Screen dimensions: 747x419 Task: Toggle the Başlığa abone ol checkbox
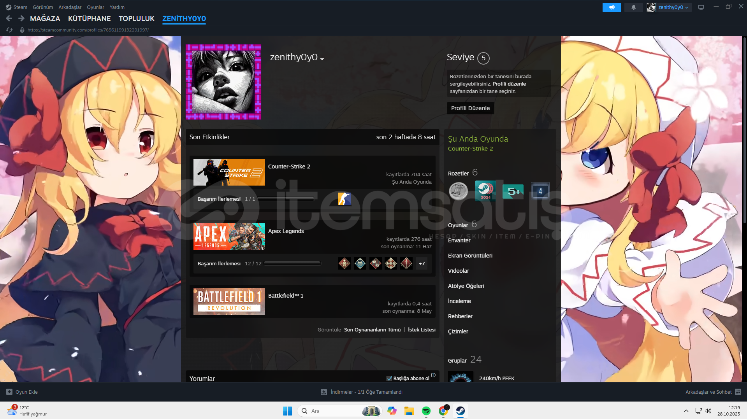click(x=389, y=379)
